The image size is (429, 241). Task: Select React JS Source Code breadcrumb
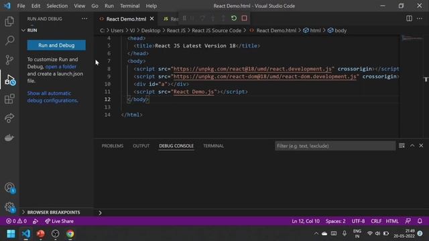(x=217, y=30)
